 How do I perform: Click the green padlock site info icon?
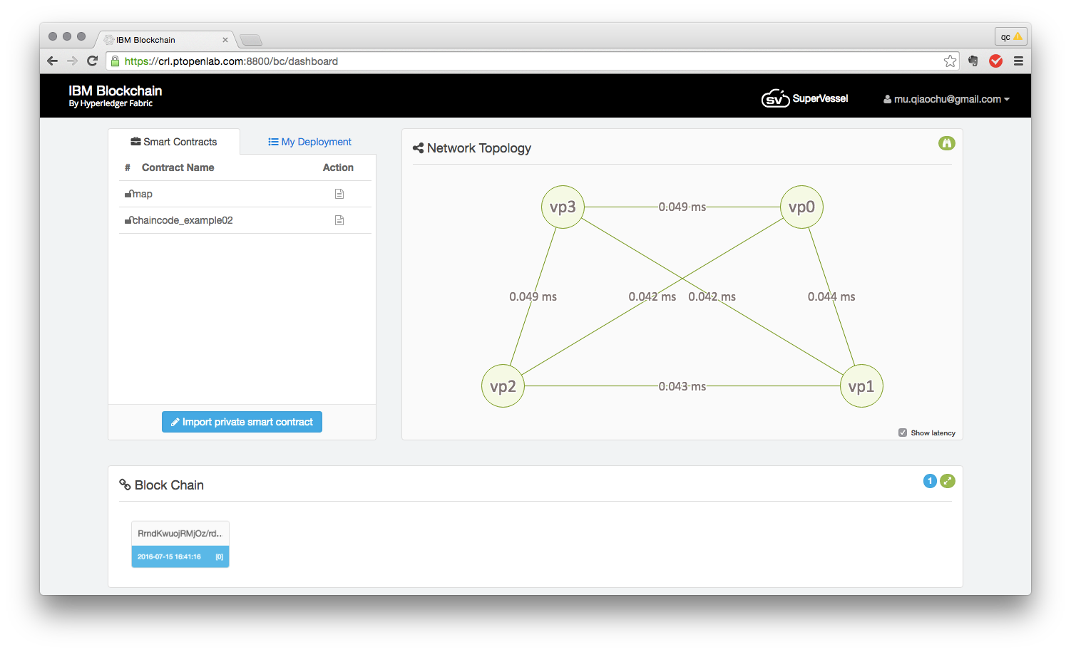(116, 61)
